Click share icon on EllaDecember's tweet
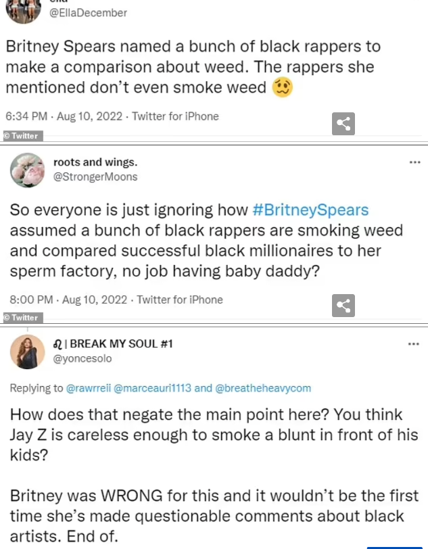This screenshot has height=549, width=428. [x=344, y=124]
